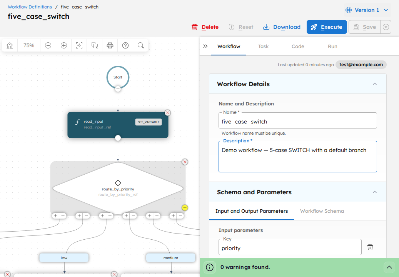Click the info icon in warnings bar
The height and width of the screenshot is (277, 399).
pos(210,267)
